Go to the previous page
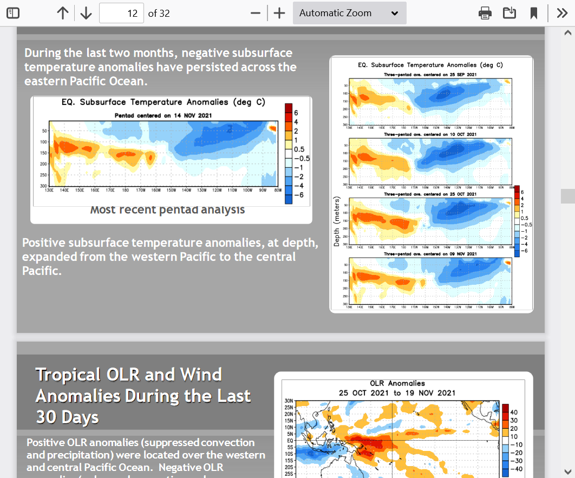This screenshot has height=478, width=575. click(63, 13)
